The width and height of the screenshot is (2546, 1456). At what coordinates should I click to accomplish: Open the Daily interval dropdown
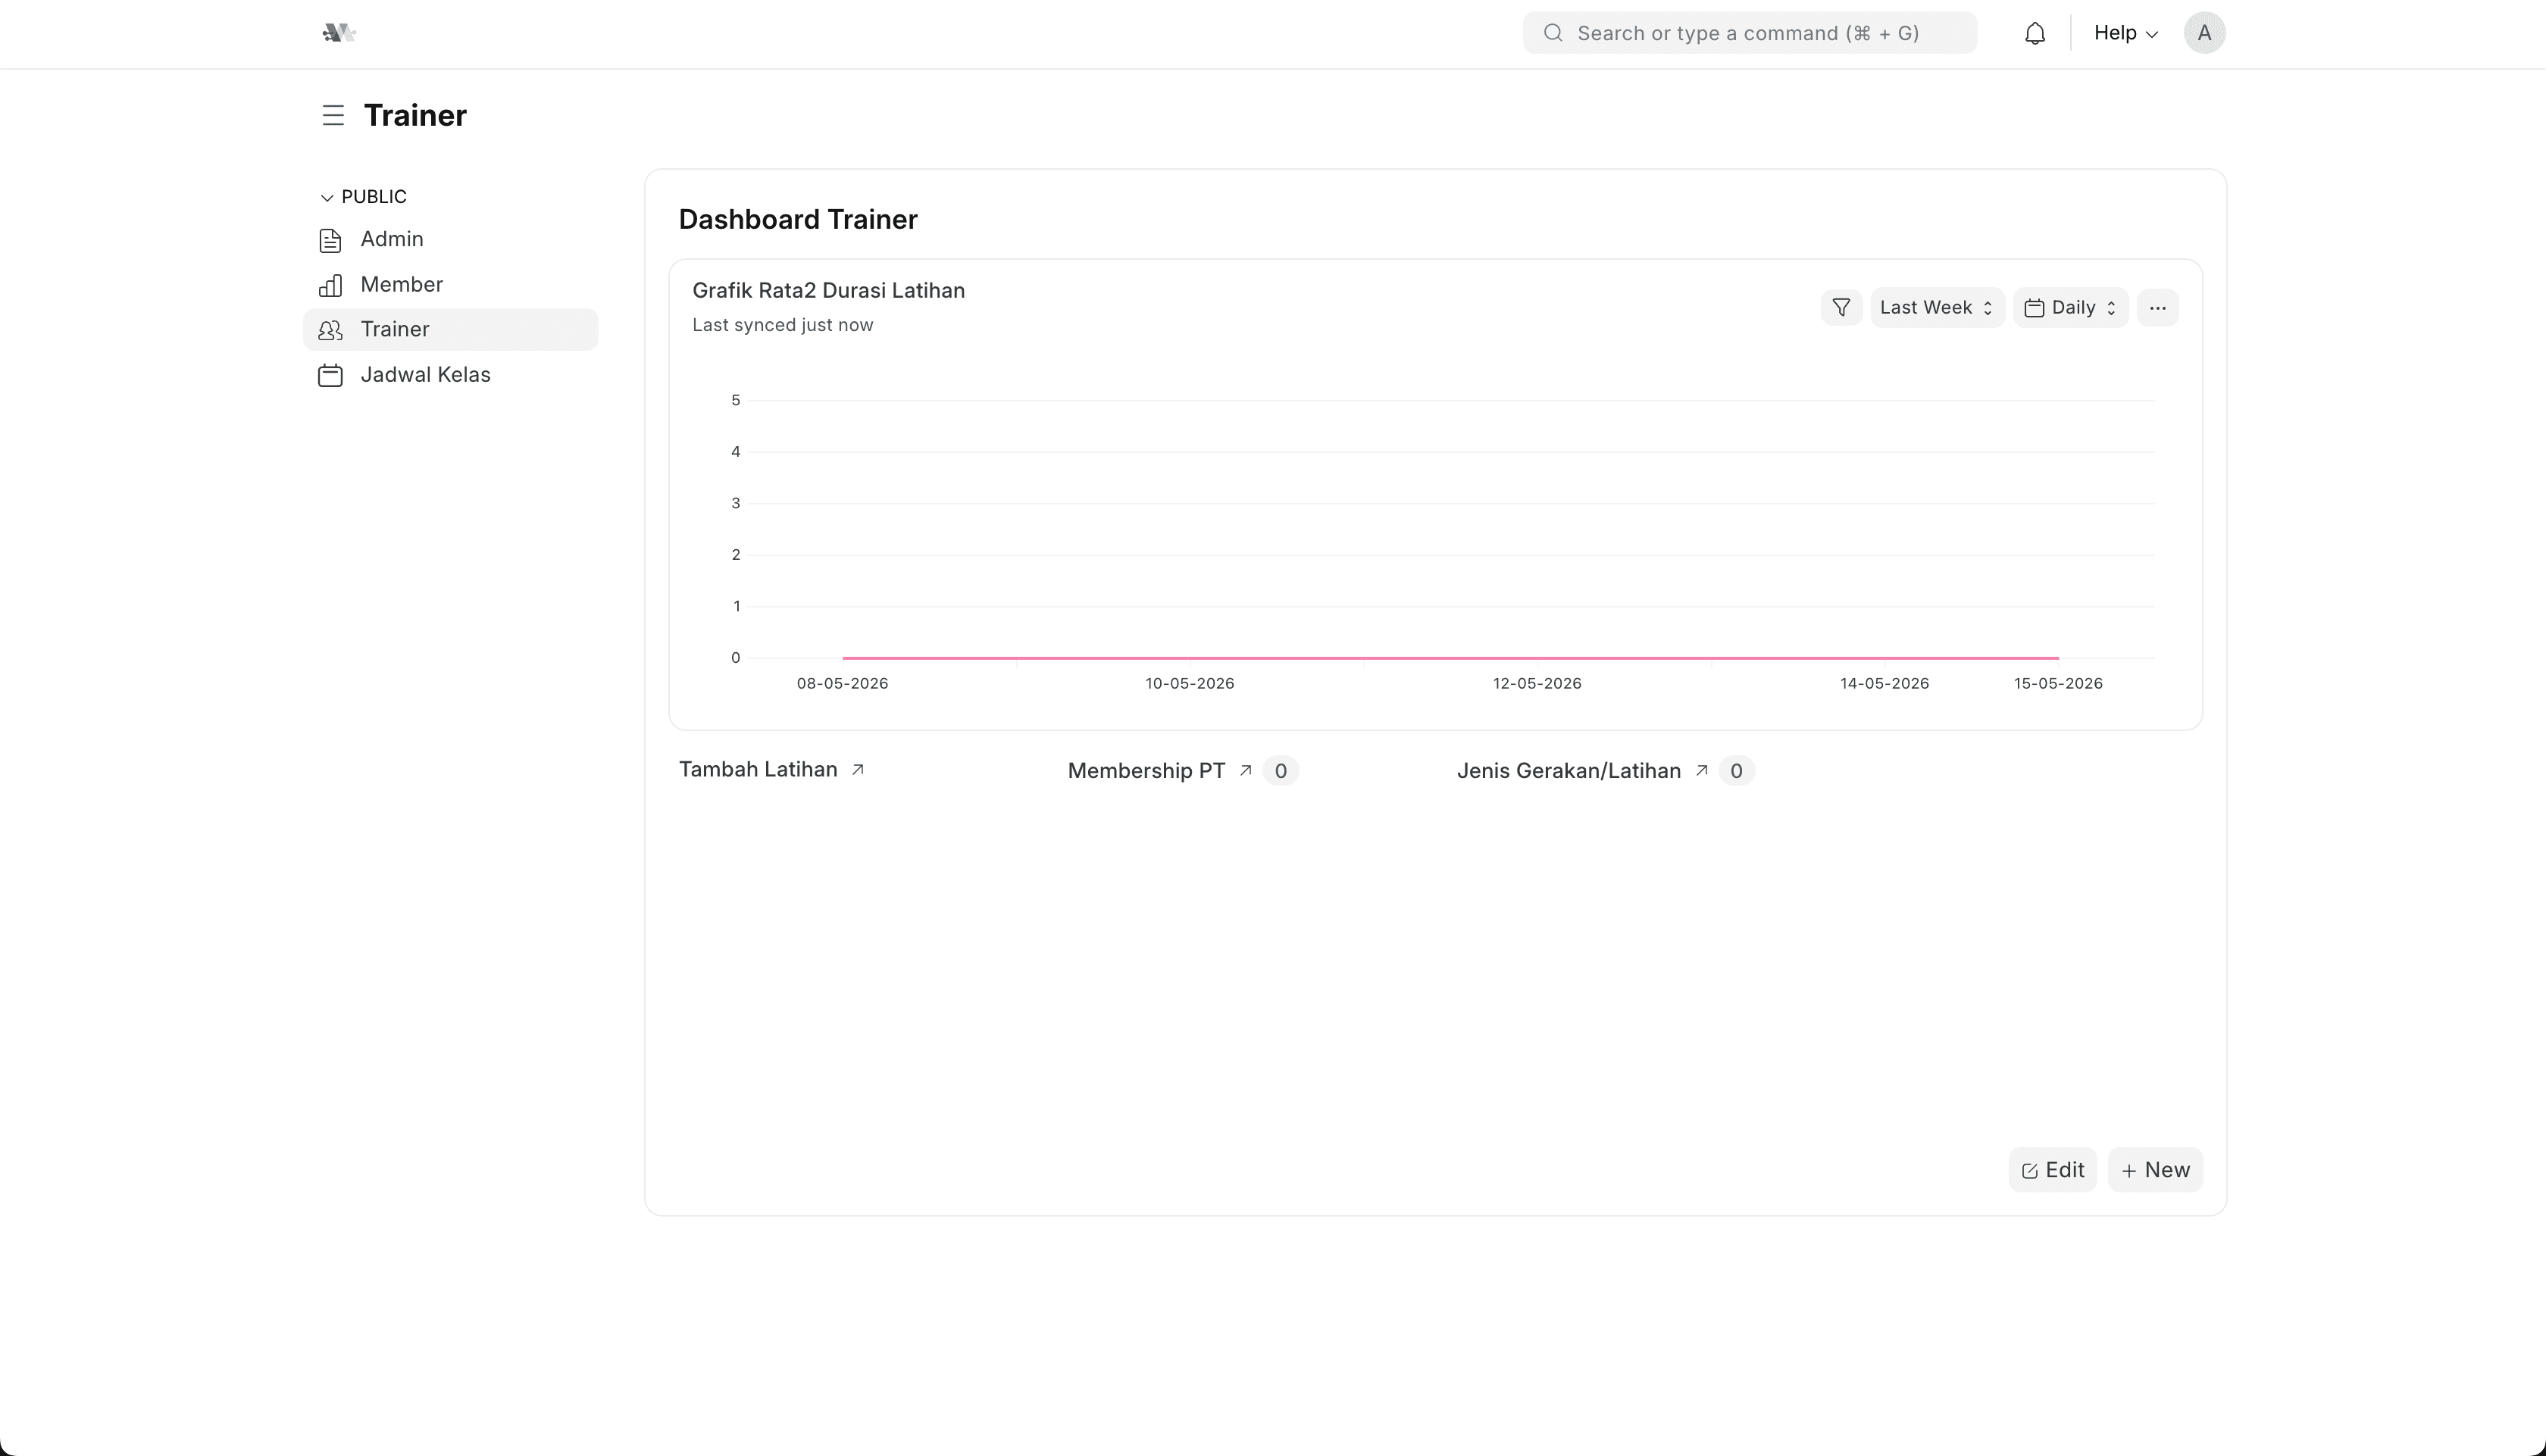pyautogui.click(x=2070, y=307)
